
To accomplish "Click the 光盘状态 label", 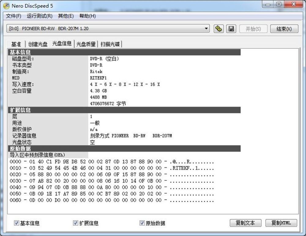I will (22, 142).
